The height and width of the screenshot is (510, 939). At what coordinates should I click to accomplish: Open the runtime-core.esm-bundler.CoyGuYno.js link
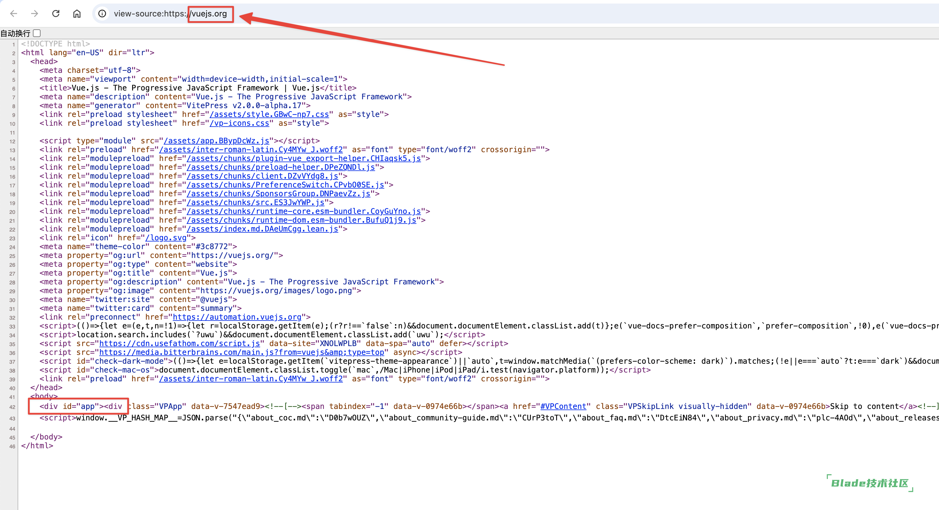tap(304, 211)
